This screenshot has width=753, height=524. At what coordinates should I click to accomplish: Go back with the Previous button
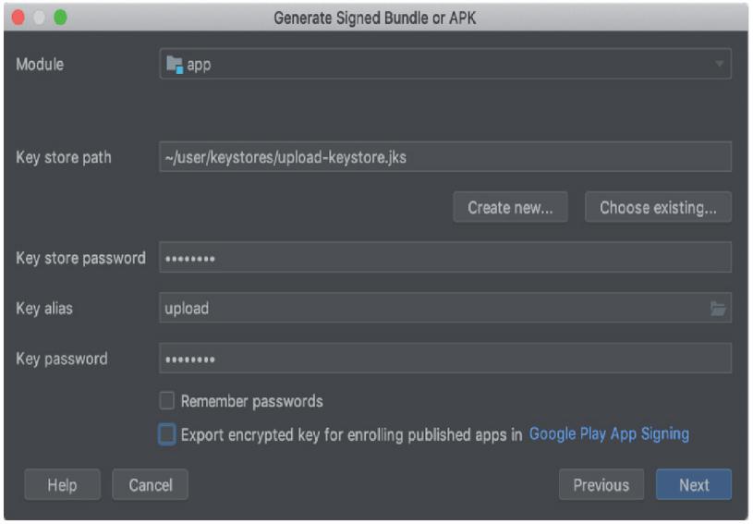point(601,484)
